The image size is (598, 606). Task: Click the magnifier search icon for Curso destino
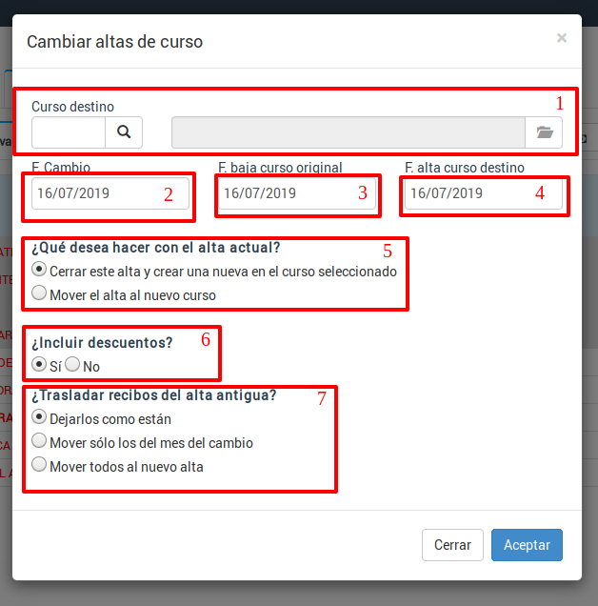tap(124, 132)
